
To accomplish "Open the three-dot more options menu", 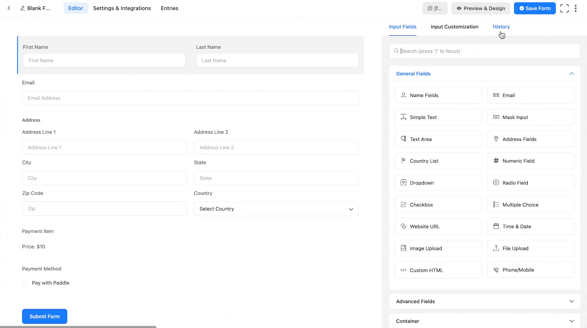I will pos(576,8).
